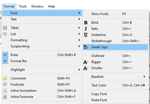Click the Bigger font A icon

pyautogui.click(x=86, y=62)
